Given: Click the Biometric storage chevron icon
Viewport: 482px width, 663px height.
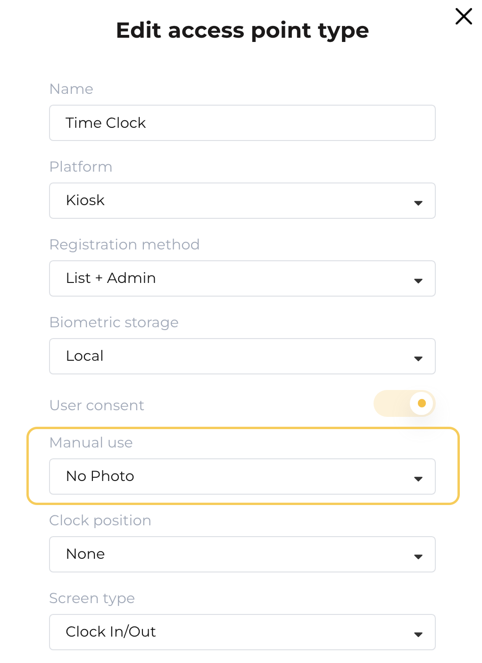Looking at the screenshot, I should (418, 358).
